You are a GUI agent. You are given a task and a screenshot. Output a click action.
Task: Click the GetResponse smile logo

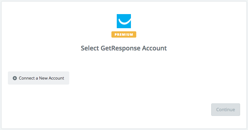click(x=124, y=21)
